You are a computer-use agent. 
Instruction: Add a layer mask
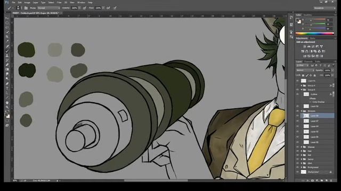313,180
